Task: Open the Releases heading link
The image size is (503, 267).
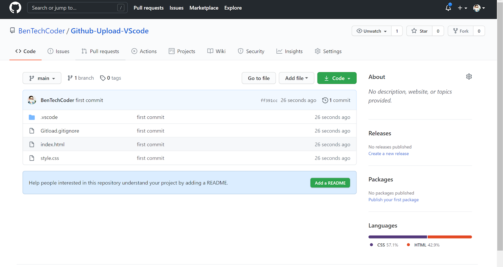Action: click(x=380, y=133)
